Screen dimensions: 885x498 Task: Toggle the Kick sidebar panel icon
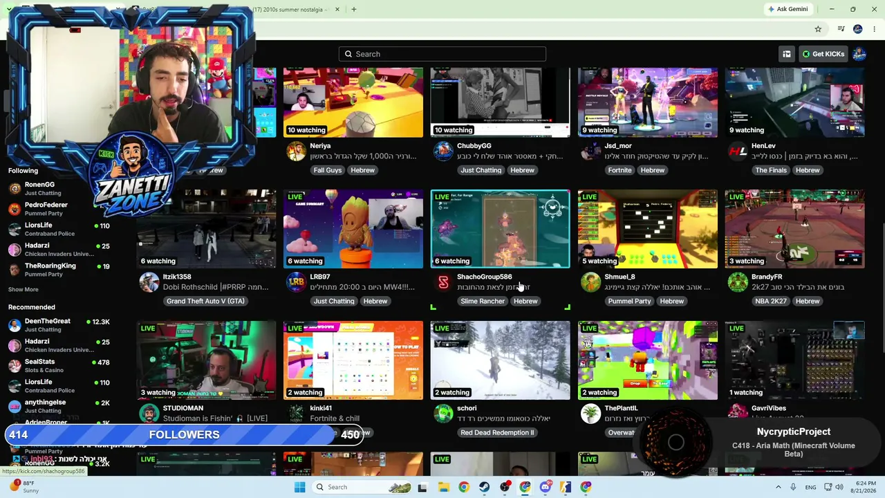[x=787, y=54]
